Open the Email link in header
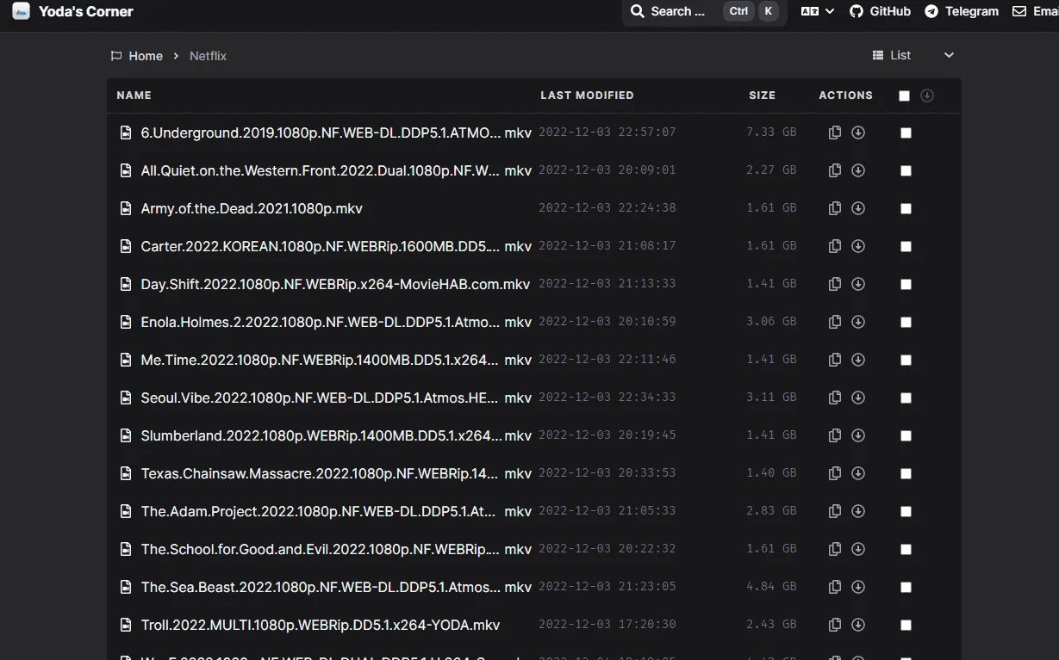This screenshot has height=660, width=1059. point(1035,11)
